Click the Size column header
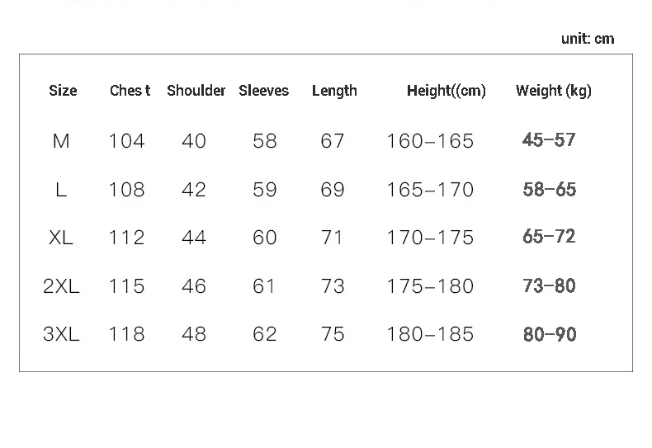Image resolution: width=652 pixels, height=448 pixels. click(63, 91)
